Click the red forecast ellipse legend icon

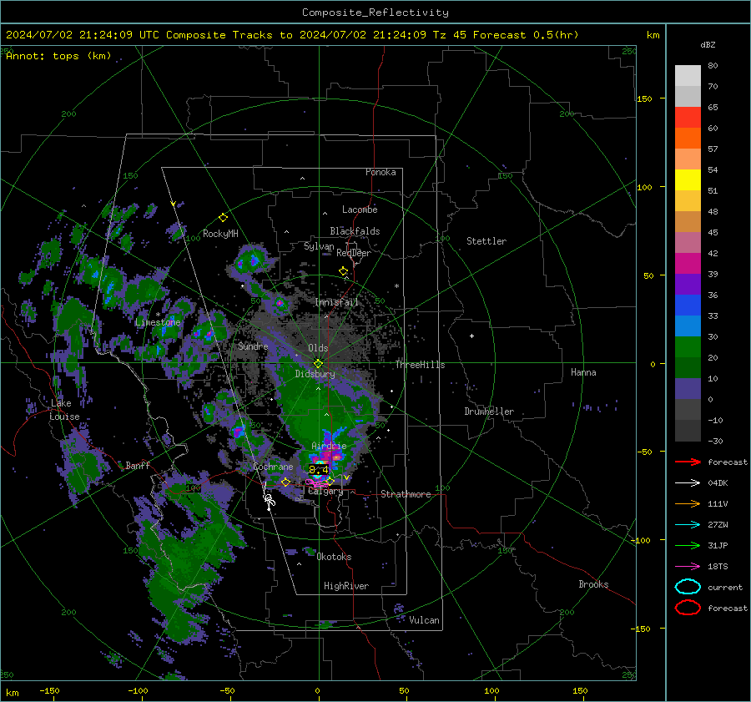point(688,608)
